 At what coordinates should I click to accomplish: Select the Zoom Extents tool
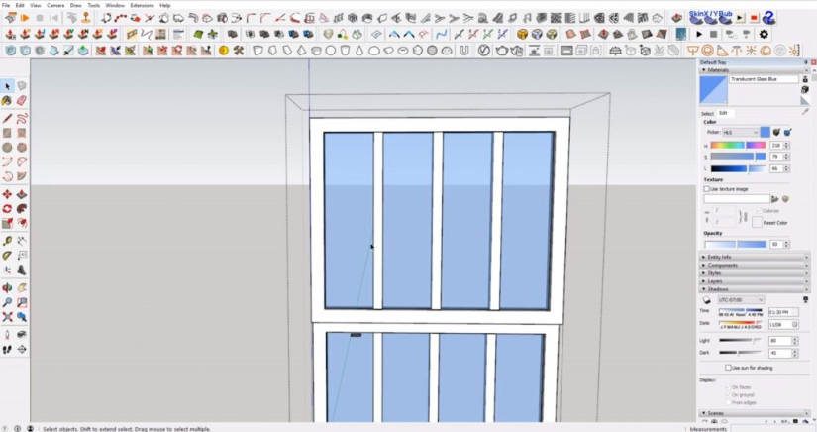click(7, 317)
